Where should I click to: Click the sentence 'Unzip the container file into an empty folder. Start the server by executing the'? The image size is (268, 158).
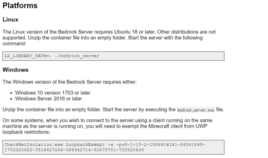click(89, 110)
